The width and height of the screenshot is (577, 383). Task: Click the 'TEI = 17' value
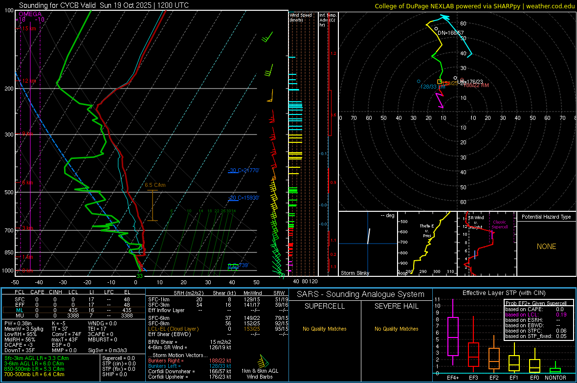pos(97,329)
